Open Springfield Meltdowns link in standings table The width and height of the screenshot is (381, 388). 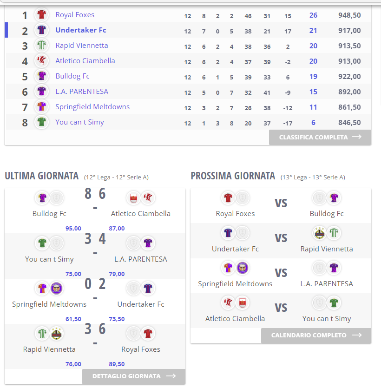pyautogui.click(x=92, y=107)
